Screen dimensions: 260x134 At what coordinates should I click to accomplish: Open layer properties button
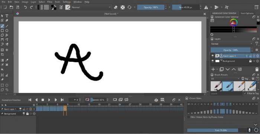pyautogui.click(x=240, y=69)
